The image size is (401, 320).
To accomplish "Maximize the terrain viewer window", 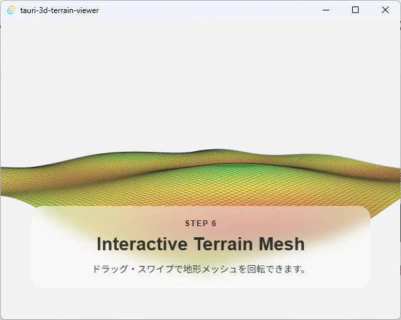I will click(355, 10).
